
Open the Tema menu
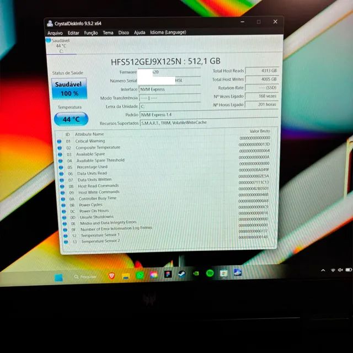pyautogui.click(x=108, y=33)
